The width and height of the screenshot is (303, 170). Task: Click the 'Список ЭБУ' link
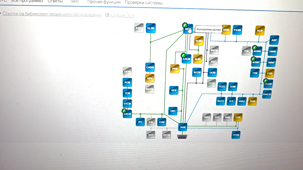point(122,15)
